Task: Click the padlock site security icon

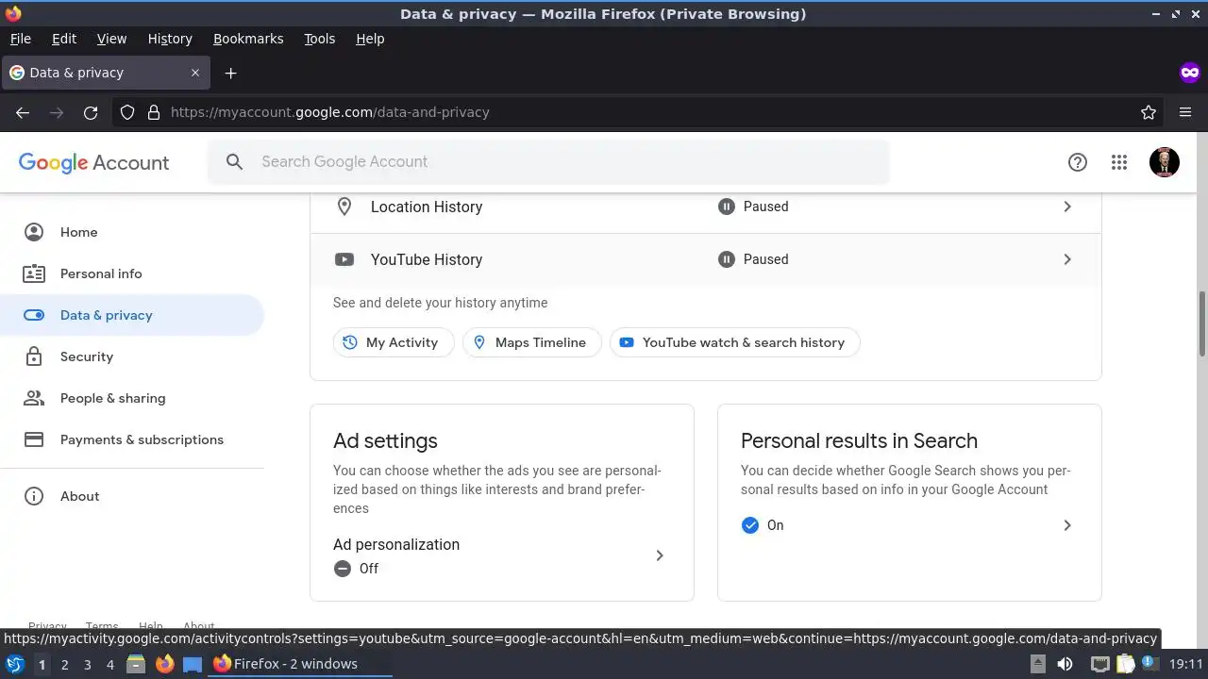Action: (x=154, y=112)
